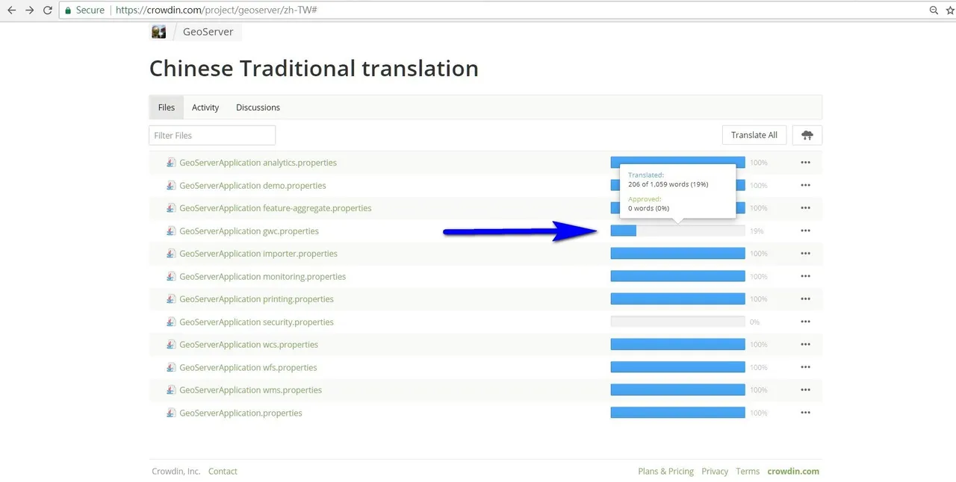Open more options for feature-aggregate.properties

click(805, 208)
